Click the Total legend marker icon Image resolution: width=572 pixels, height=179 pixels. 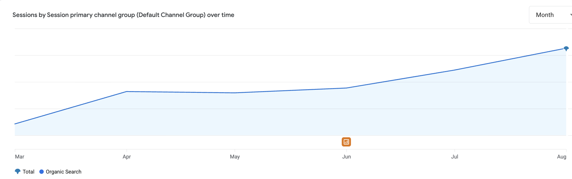18,172
